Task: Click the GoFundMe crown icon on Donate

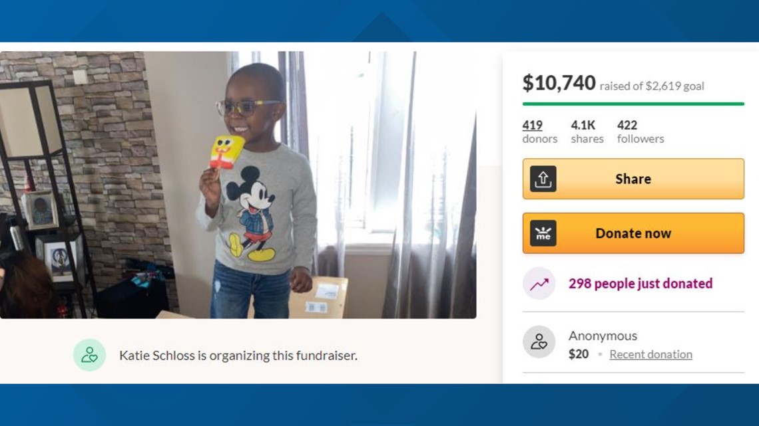Action: [x=543, y=233]
